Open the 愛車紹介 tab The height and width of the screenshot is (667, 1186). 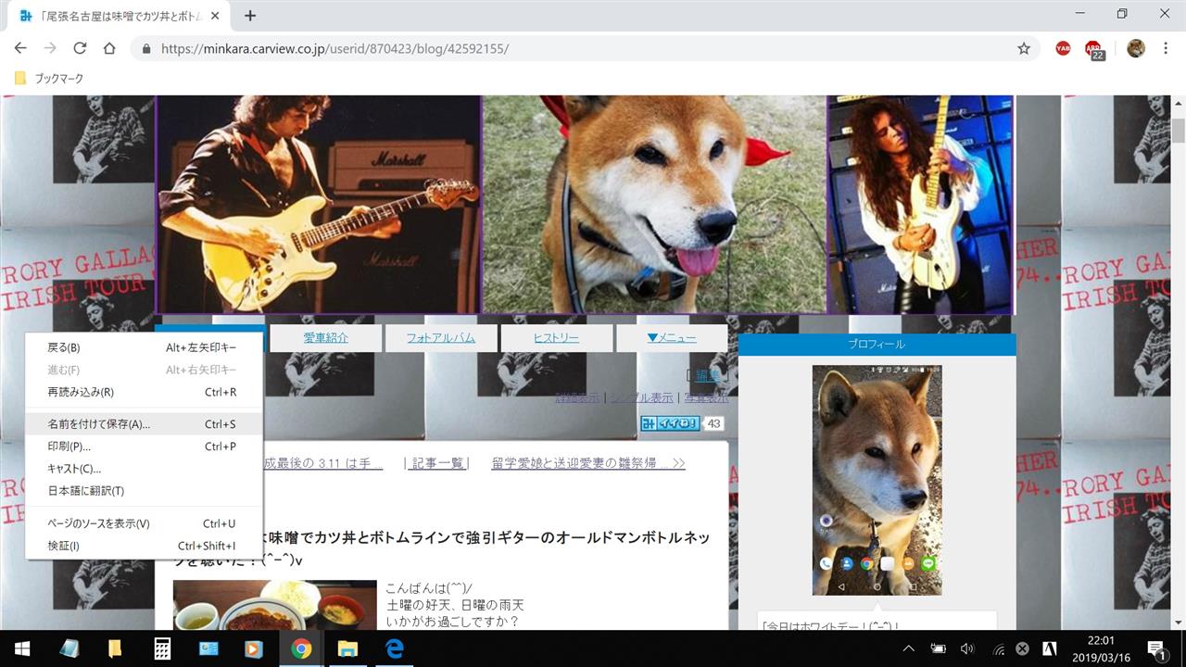(326, 338)
